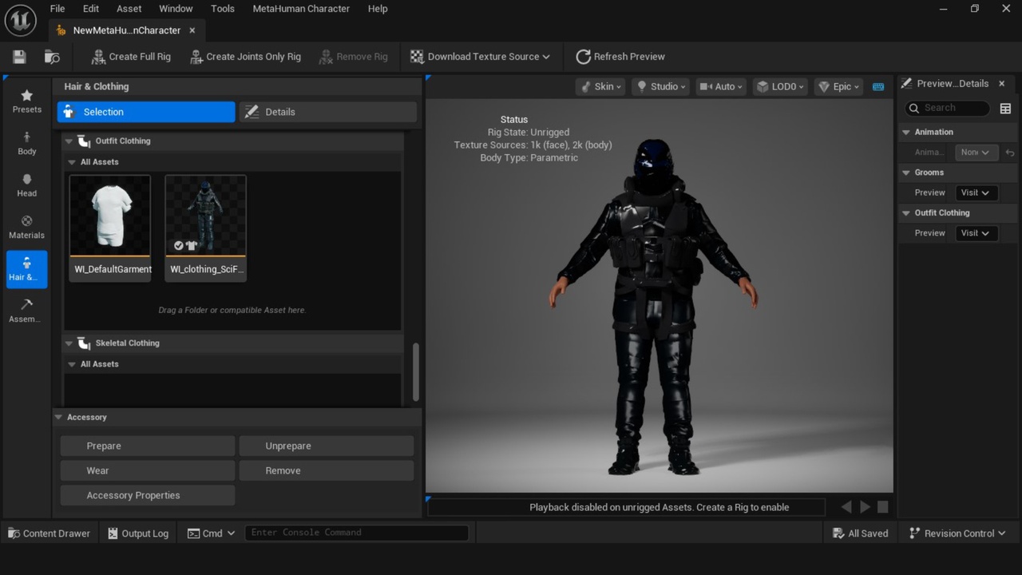The image size is (1022, 575).
Task: Open the Content Drawer
Action: [50, 533]
